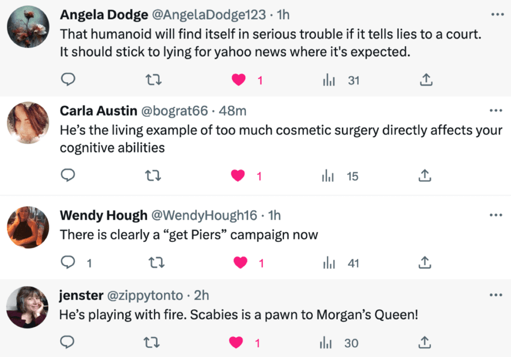Share jenster's tweet
The height and width of the screenshot is (357, 511).
[425, 342]
